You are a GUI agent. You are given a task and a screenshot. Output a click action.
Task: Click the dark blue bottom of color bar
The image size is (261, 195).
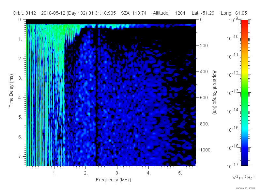pyautogui.click(x=244, y=162)
